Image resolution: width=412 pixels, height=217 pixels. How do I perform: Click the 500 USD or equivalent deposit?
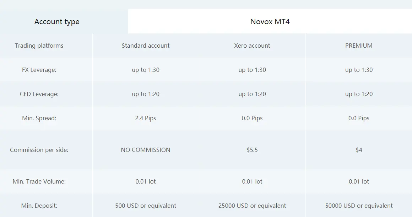pyautogui.click(x=146, y=205)
